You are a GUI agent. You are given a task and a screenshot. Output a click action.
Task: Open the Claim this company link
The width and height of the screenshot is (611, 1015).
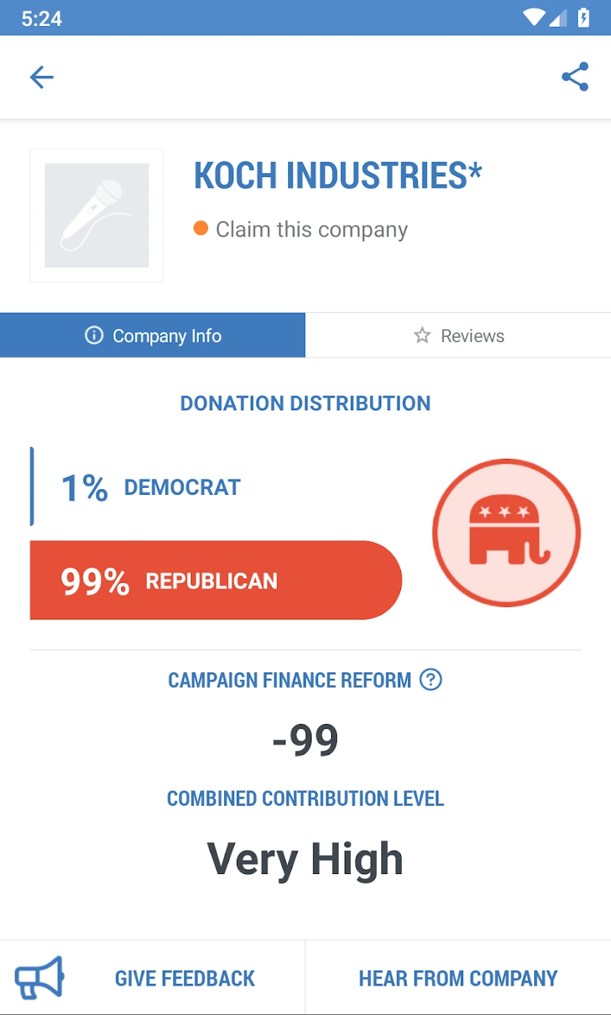(311, 230)
